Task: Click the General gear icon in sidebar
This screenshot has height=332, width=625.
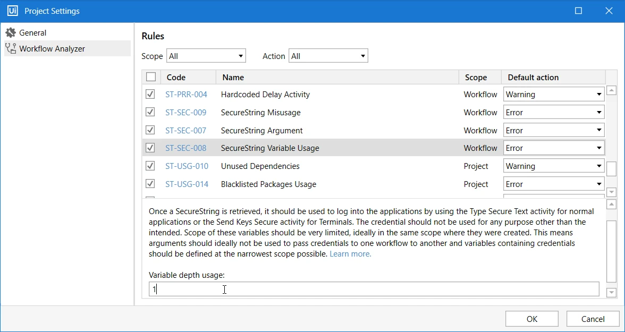Action: click(x=11, y=33)
